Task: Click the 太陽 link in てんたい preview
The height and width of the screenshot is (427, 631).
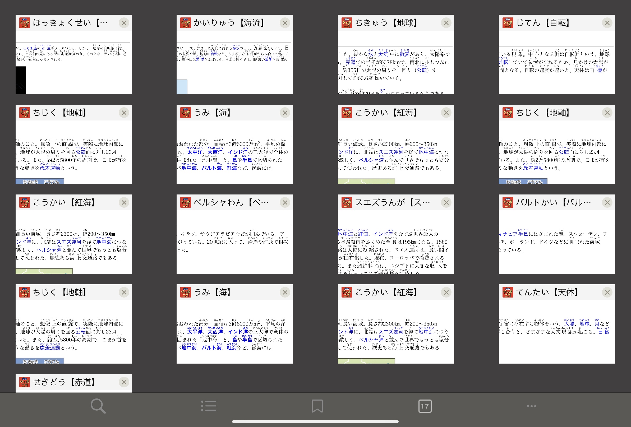Action: pos(569,324)
